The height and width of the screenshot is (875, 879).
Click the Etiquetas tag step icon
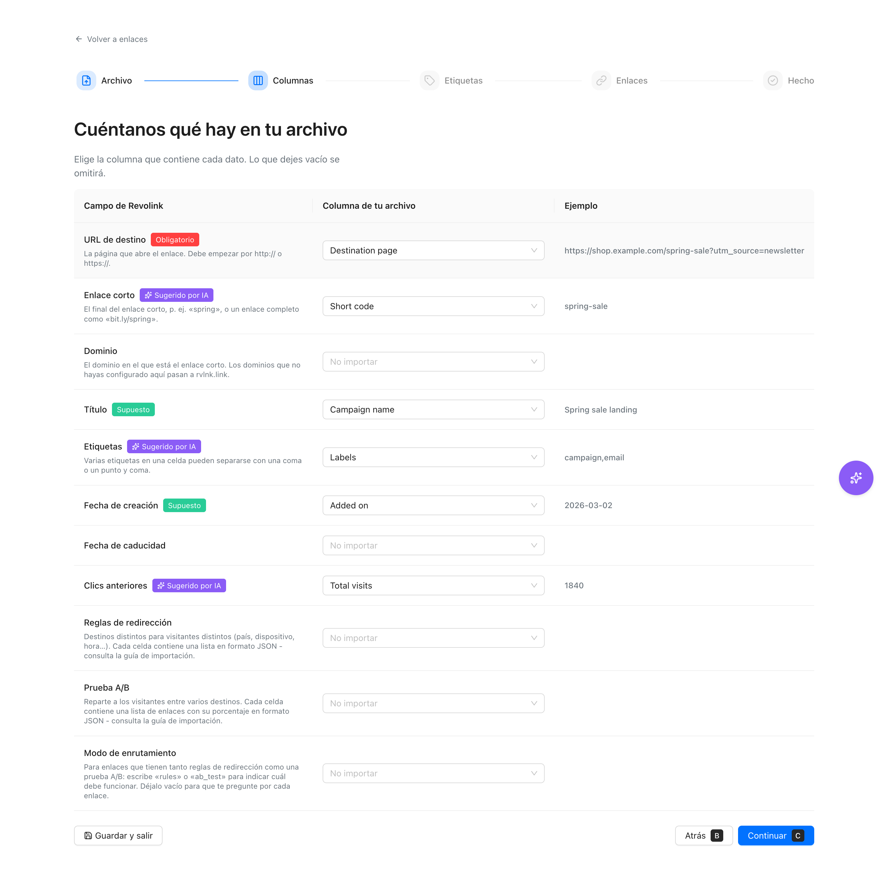(x=430, y=80)
